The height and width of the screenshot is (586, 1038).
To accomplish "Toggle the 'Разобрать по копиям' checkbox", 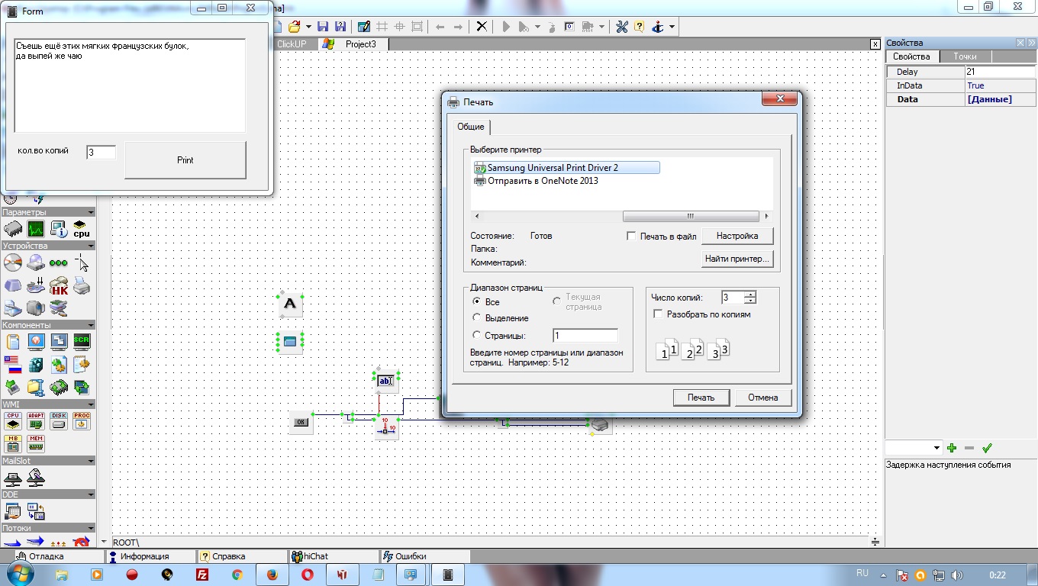I will pos(658,314).
